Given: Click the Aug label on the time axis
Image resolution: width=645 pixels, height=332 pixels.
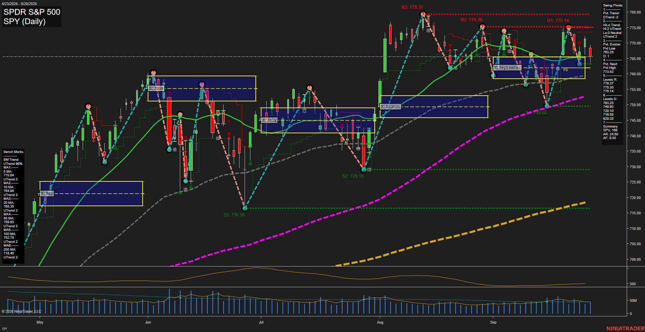Looking at the screenshot, I should (x=380, y=322).
